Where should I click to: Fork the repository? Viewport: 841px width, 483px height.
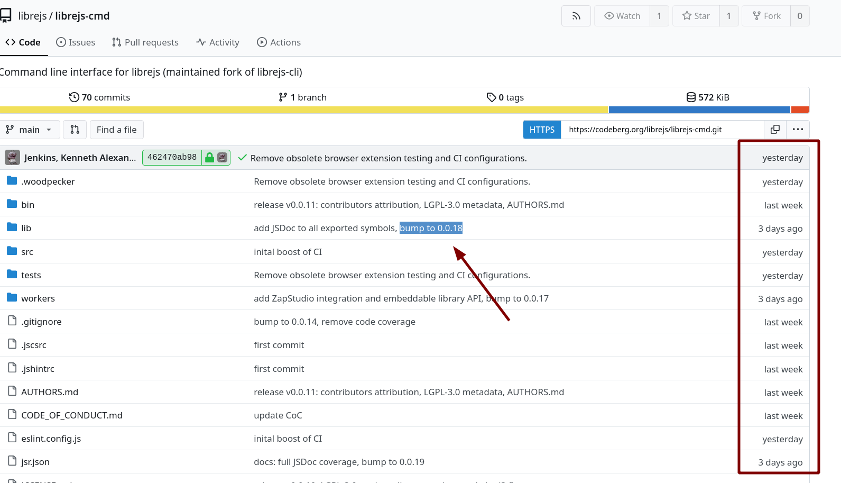[766, 16]
